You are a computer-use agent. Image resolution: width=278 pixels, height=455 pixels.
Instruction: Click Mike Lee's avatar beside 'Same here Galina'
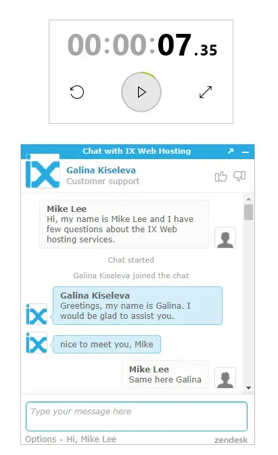225,378
